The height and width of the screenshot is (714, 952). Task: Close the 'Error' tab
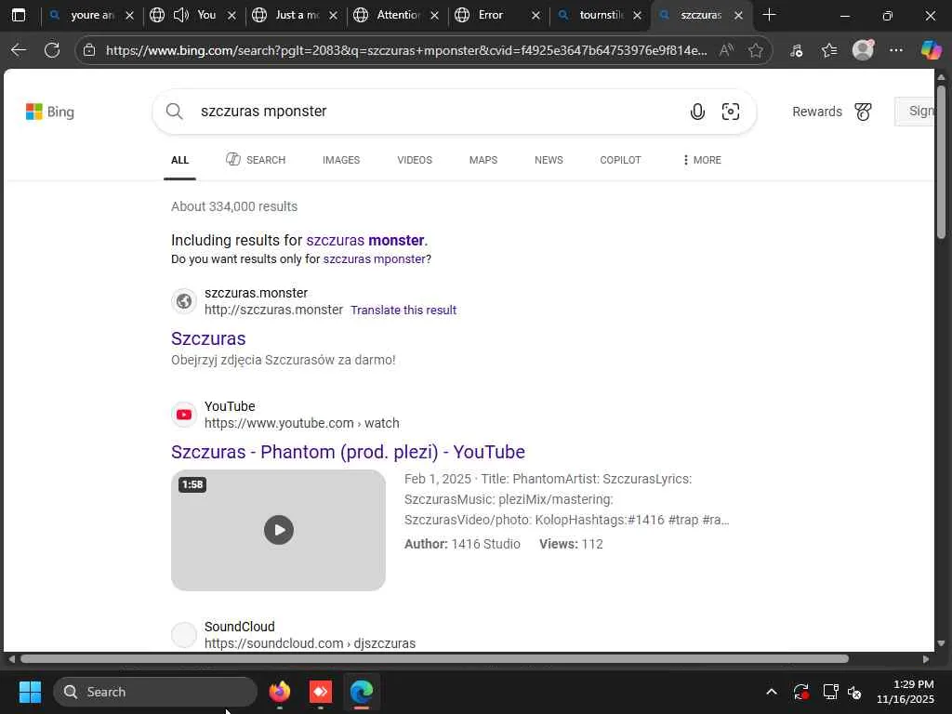coord(535,16)
